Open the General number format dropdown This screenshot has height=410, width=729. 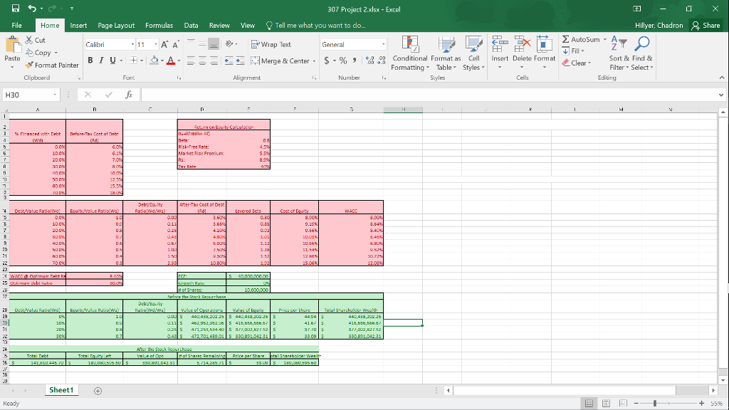click(384, 45)
